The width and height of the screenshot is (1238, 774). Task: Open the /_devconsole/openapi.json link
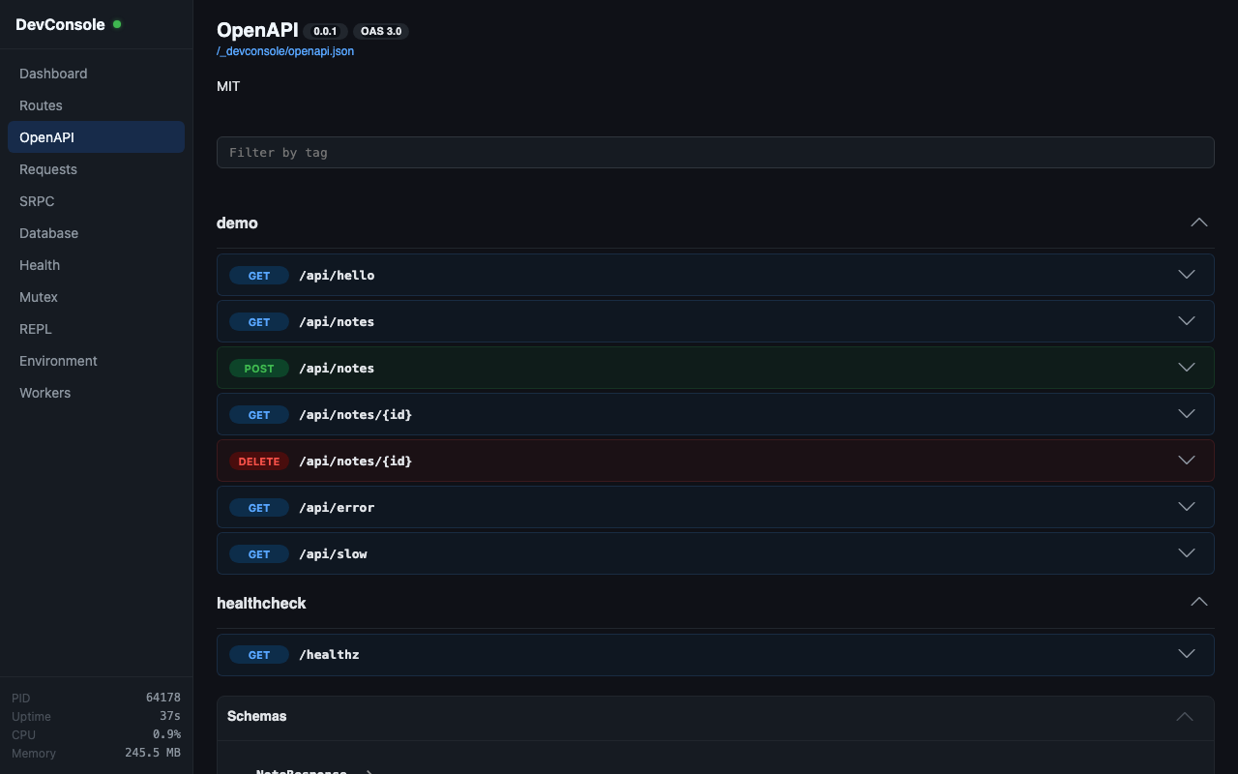click(x=285, y=51)
